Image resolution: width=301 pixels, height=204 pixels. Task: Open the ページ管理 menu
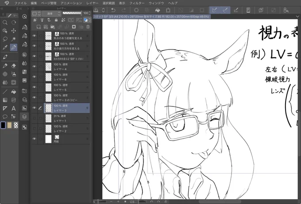point(49,3)
